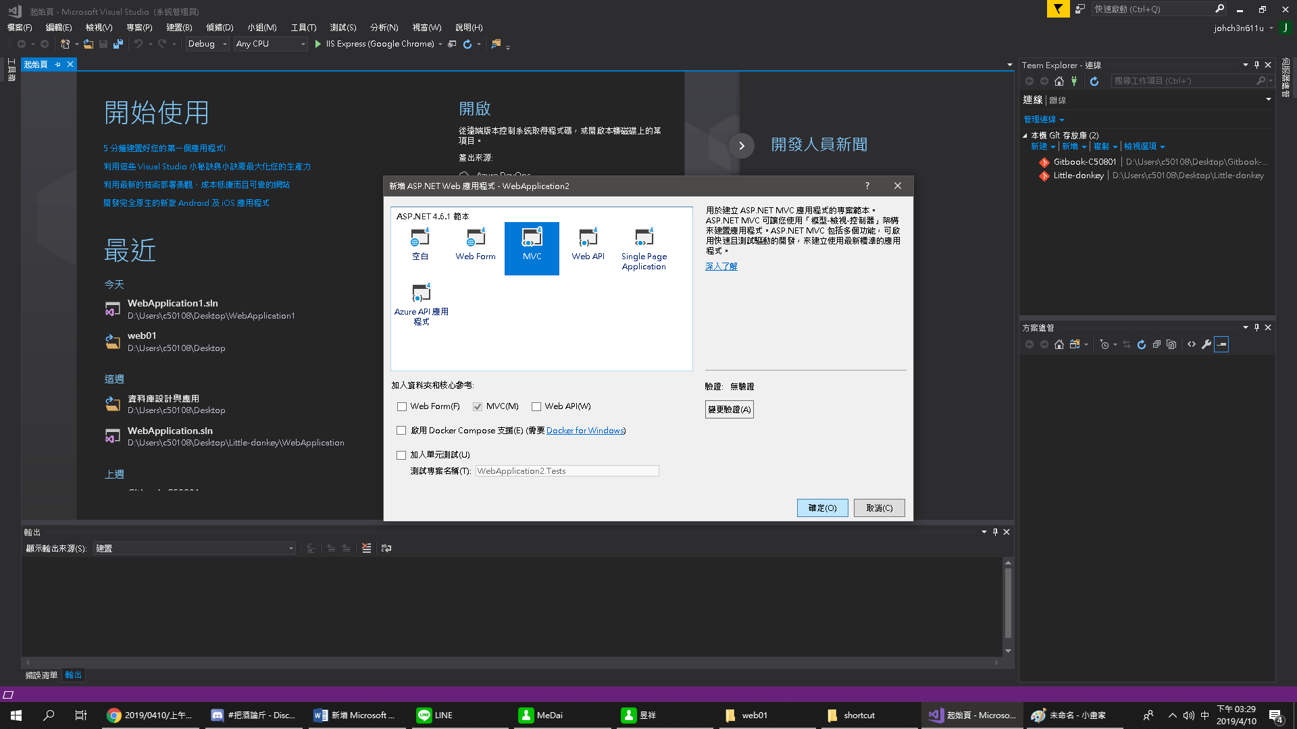Open Properties wrench in Solution Explorer
1297x729 pixels.
(x=1206, y=344)
